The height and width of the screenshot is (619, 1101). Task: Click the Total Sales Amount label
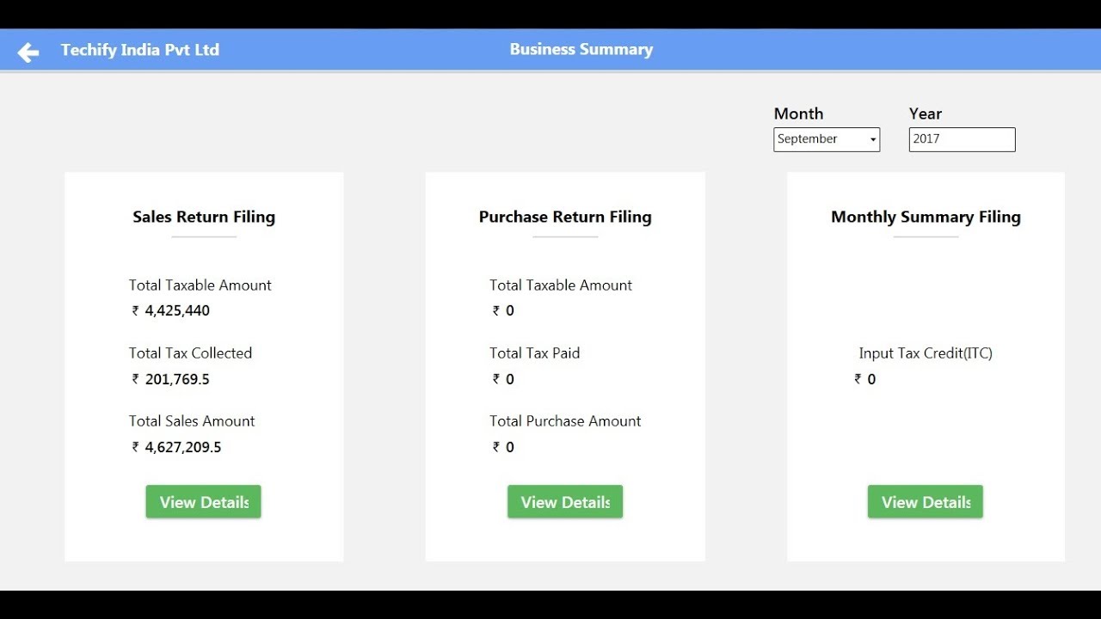click(x=192, y=421)
